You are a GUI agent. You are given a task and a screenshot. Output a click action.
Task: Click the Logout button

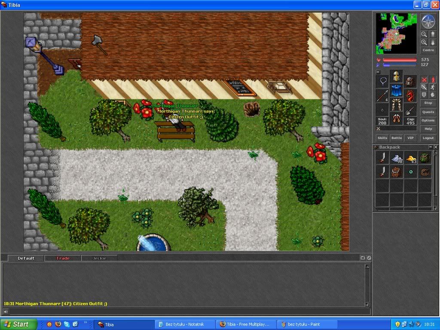click(428, 138)
